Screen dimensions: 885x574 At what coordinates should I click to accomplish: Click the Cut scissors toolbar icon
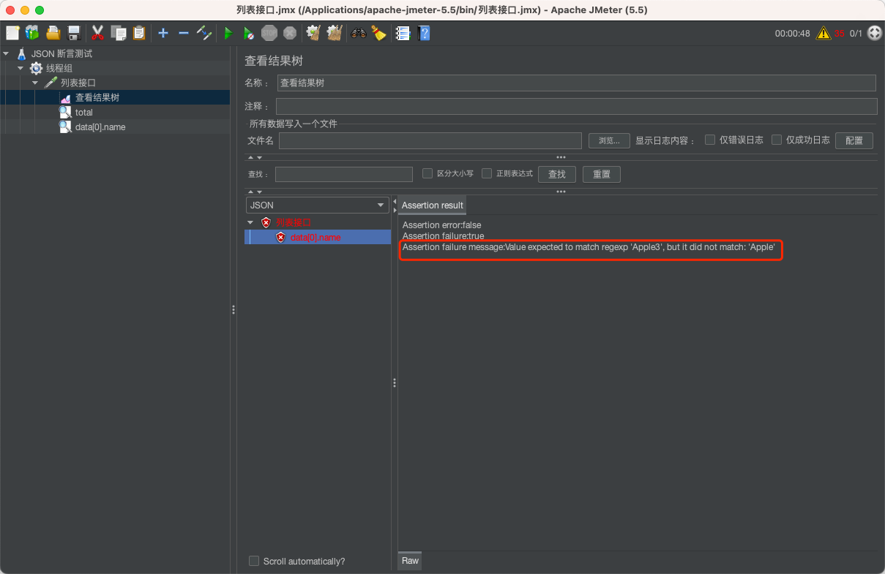(97, 33)
